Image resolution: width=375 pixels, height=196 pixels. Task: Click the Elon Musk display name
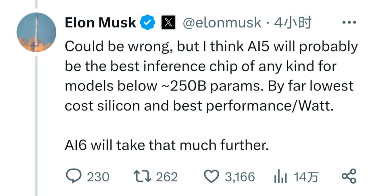101,23
